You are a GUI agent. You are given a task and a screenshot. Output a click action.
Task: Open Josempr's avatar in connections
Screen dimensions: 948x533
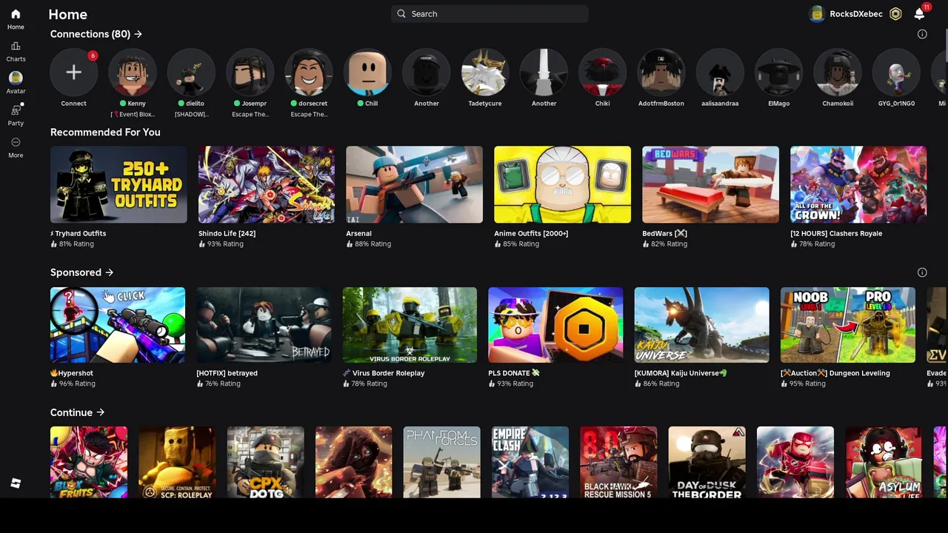pyautogui.click(x=250, y=72)
